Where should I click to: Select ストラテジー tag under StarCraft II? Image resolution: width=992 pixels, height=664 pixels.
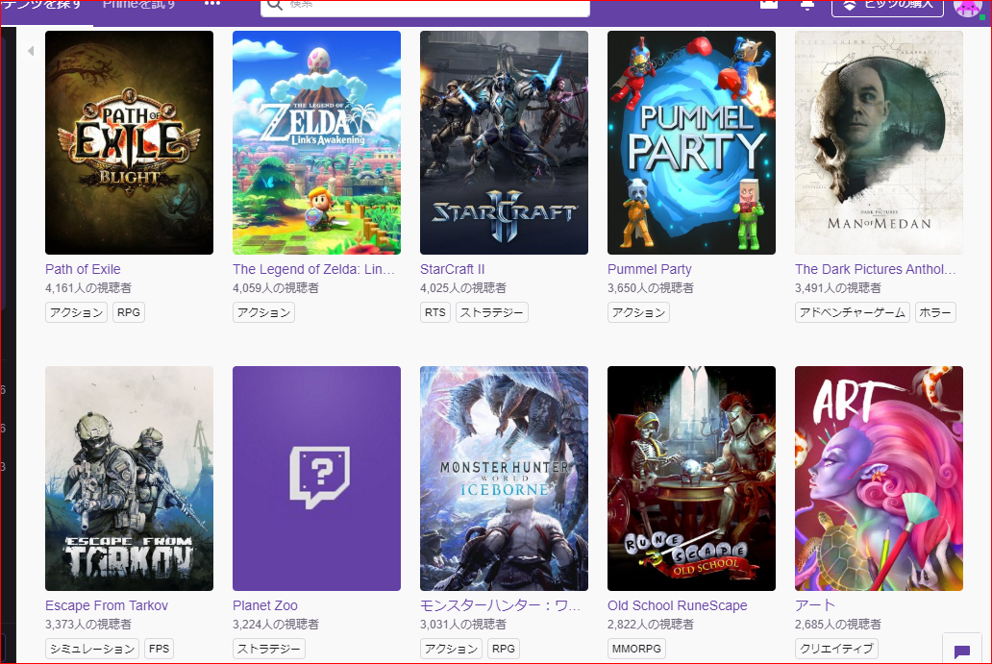(x=491, y=312)
